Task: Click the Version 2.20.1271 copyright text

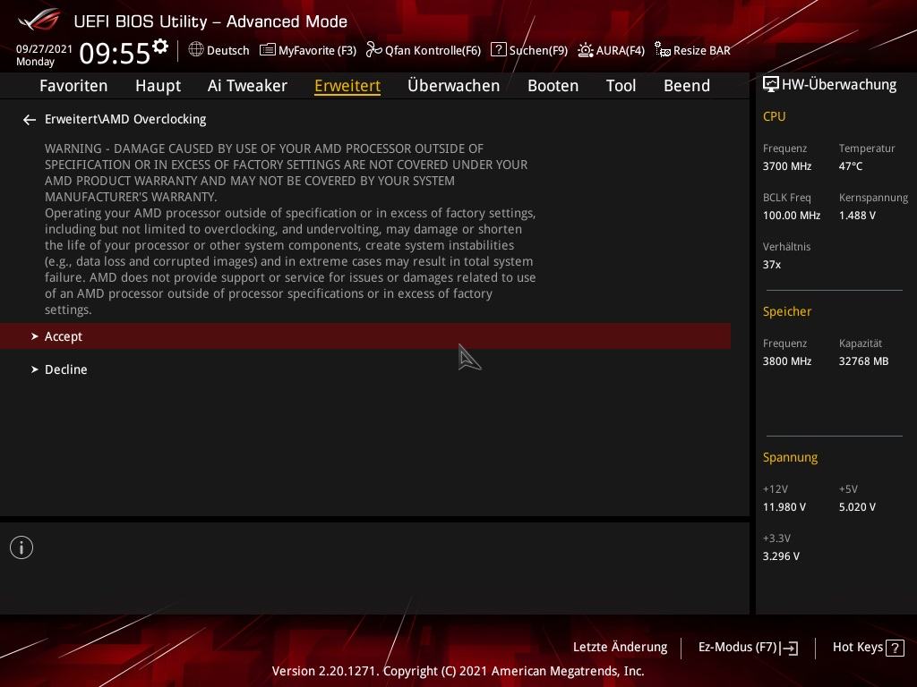Action: point(458,671)
